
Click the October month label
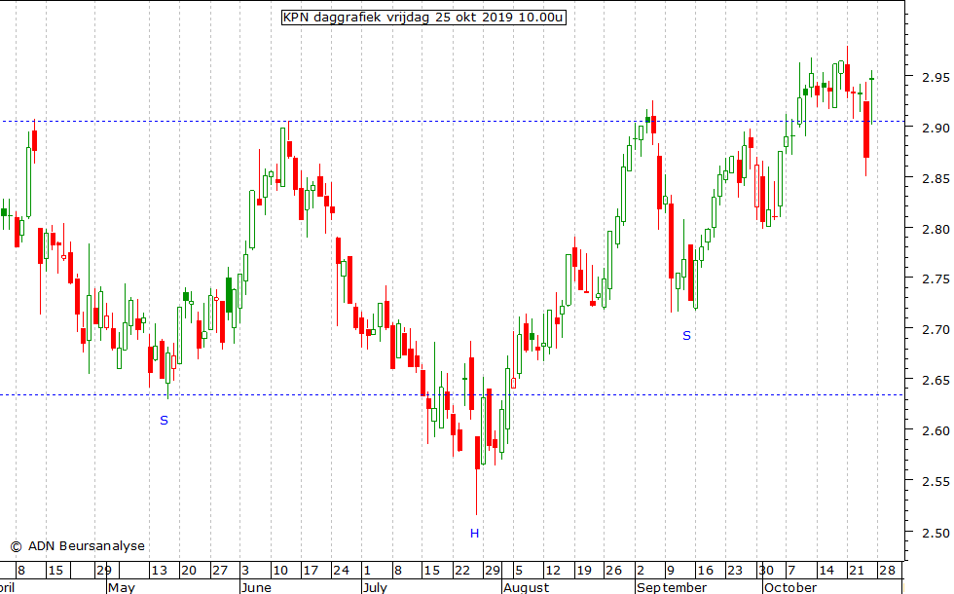(x=790, y=587)
